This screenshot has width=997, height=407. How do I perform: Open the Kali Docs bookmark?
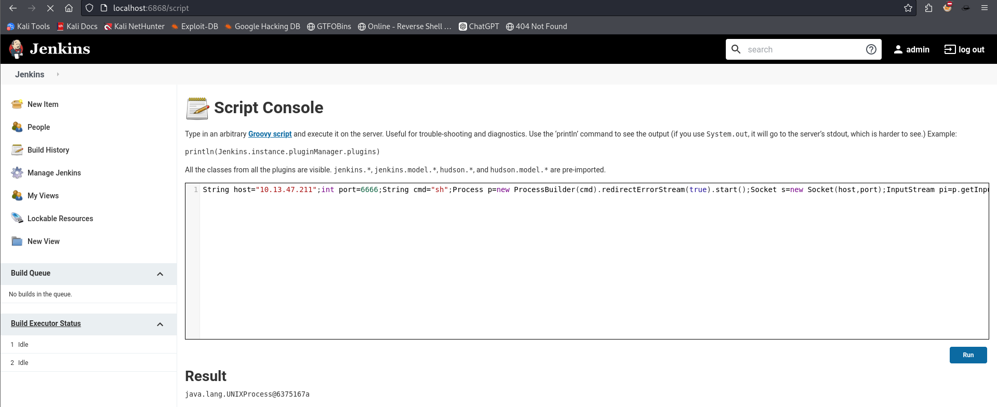pyautogui.click(x=77, y=26)
